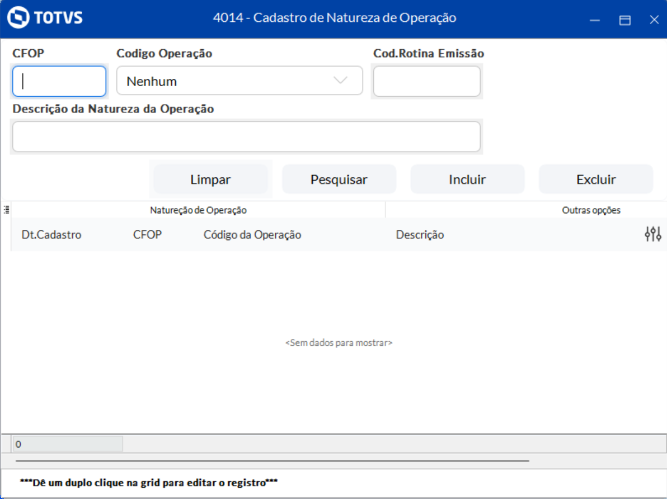Image resolution: width=667 pixels, height=499 pixels.
Task: Click the horizontal scrollbar below the grid
Action: coord(273,461)
